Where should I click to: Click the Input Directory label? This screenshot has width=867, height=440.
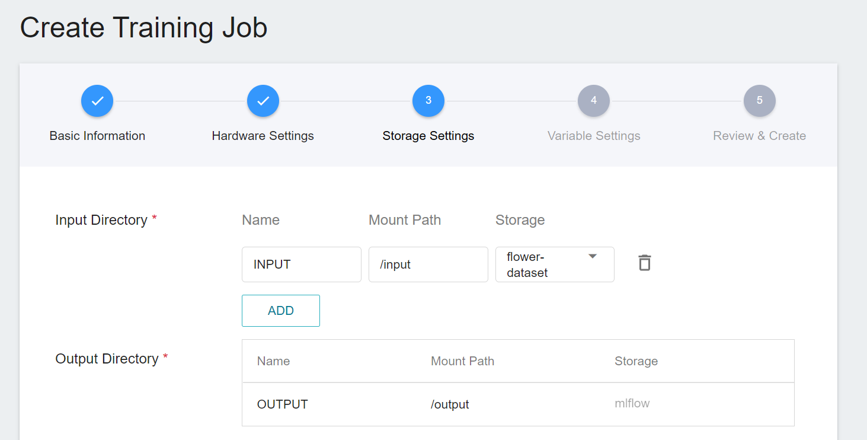[101, 220]
